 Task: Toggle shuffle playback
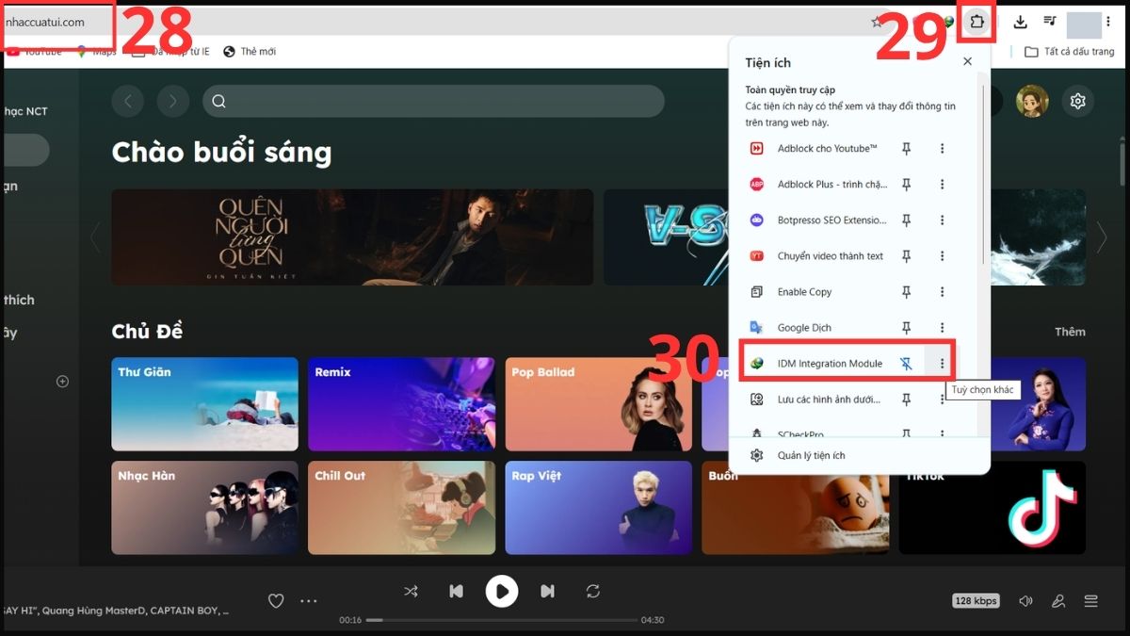click(411, 591)
